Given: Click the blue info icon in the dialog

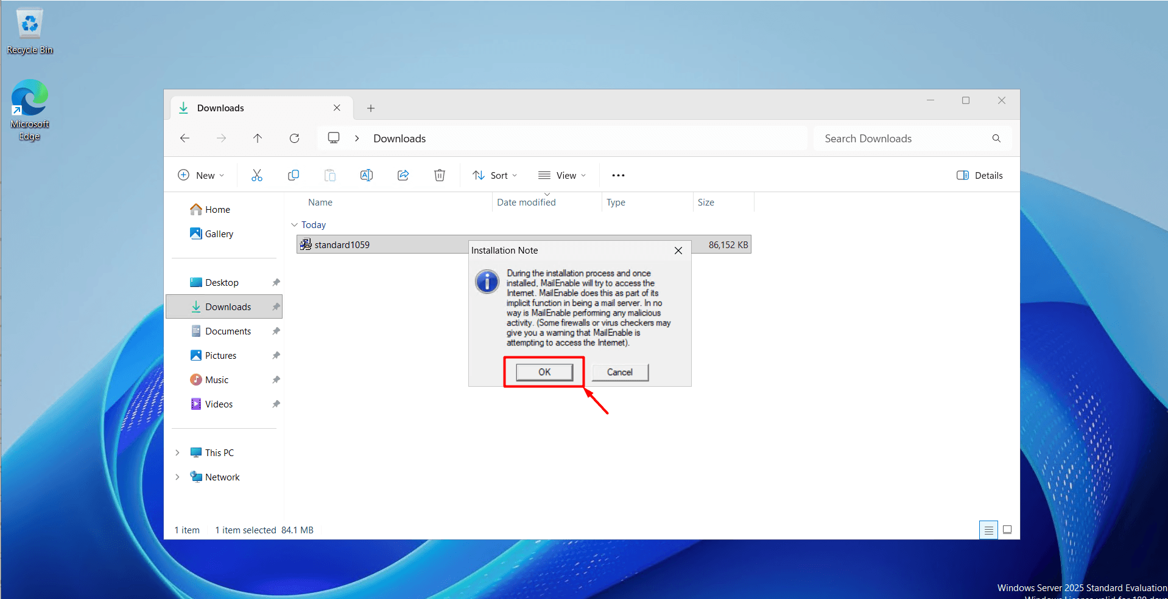Looking at the screenshot, I should point(487,282).
